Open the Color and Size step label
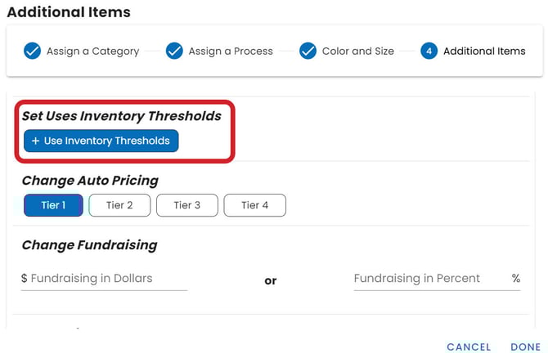 [358, 51]
